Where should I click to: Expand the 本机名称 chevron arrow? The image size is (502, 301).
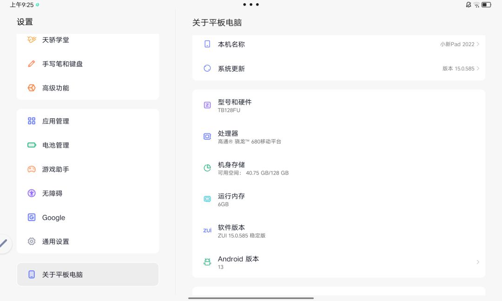478,44
